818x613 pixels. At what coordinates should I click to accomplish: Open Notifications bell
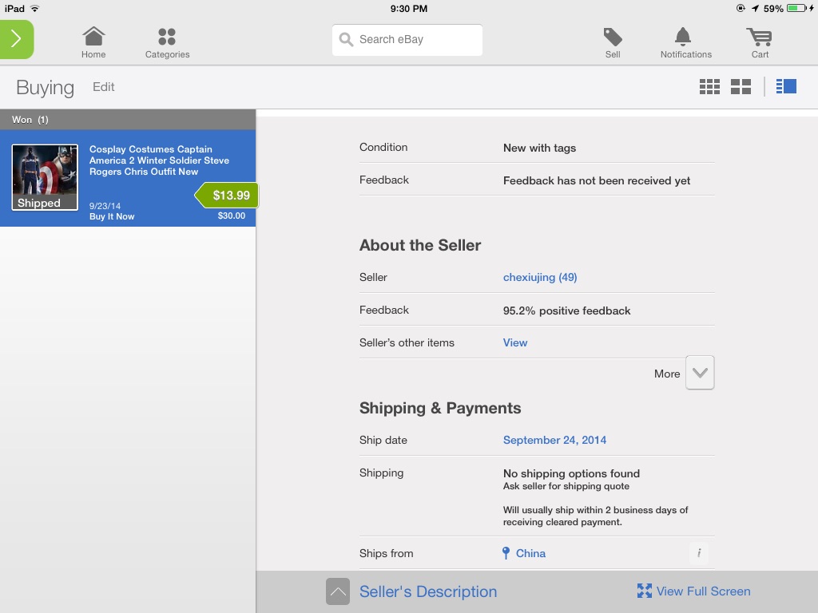click(x=685, y=43)
